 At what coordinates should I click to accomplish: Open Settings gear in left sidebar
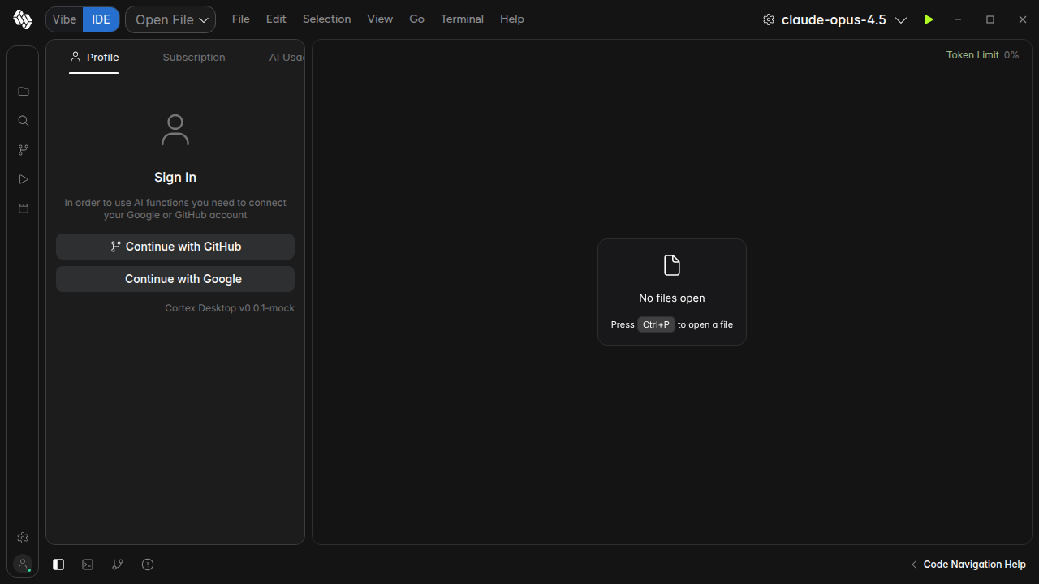23,538
